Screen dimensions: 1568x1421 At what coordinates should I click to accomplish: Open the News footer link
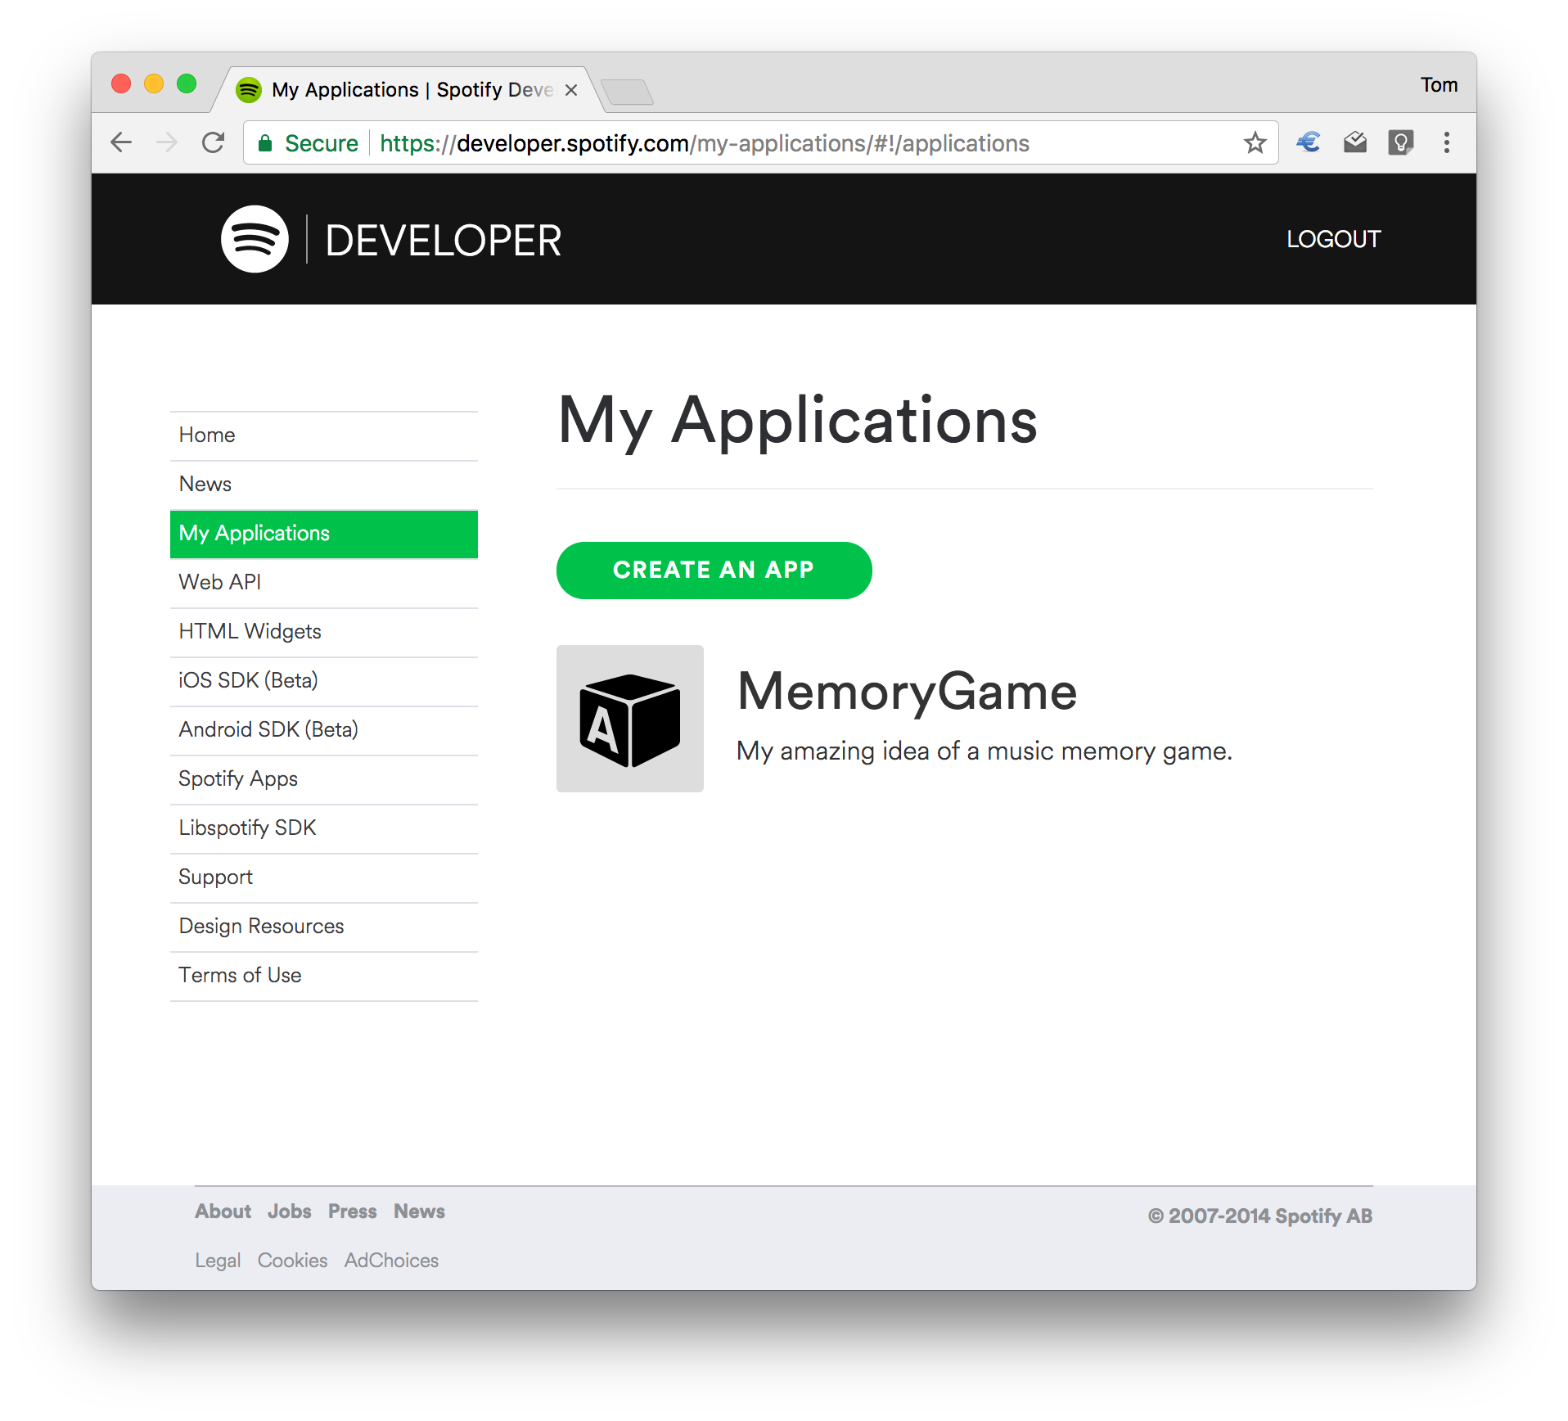point(419,1211)
